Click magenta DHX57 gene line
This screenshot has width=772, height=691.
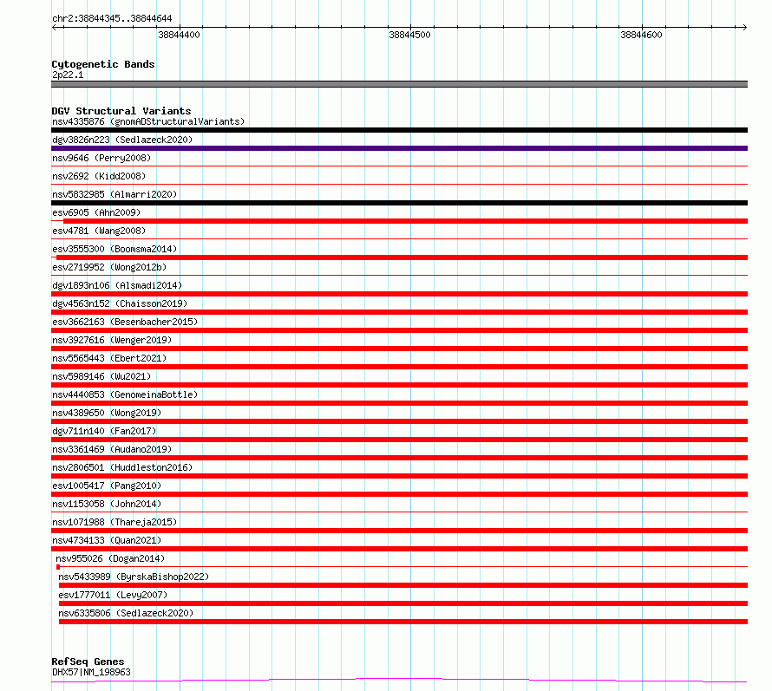coord(399,681)
